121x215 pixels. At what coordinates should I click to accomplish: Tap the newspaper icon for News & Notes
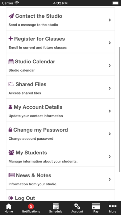[x=11, y=175]
